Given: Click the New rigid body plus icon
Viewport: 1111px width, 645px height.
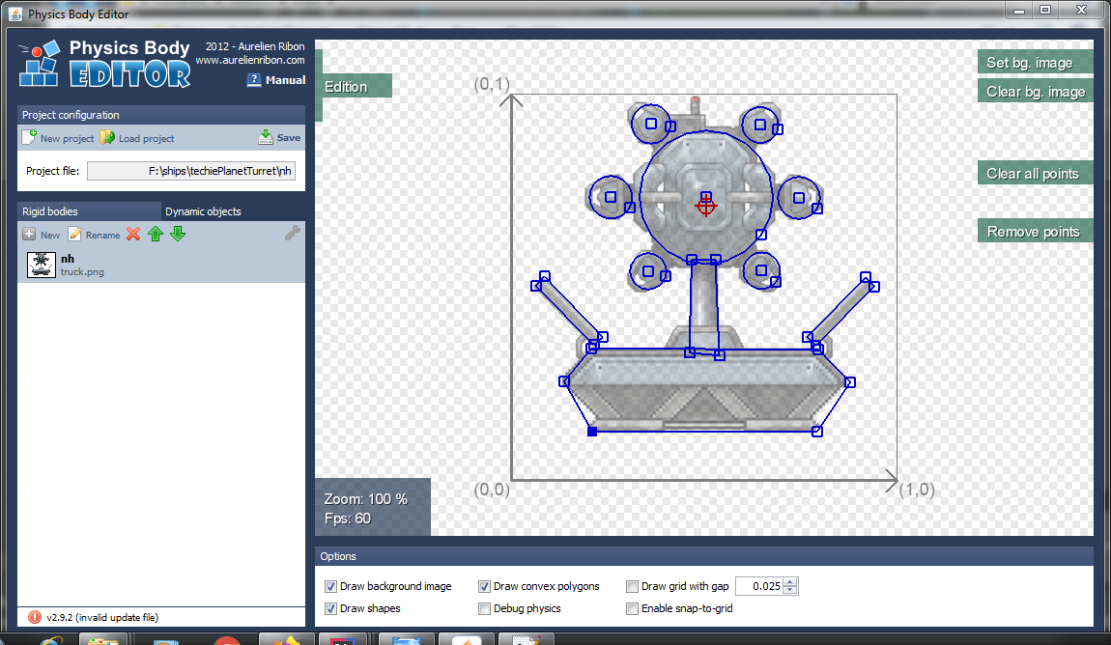Looking at the screenshot, I should coord(29,235).
